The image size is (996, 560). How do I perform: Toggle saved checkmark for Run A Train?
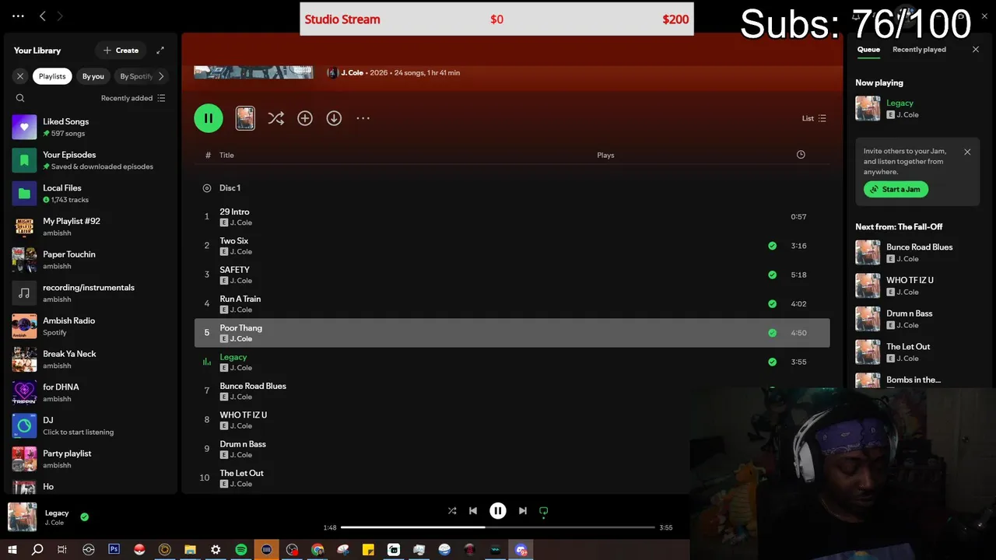tap(772, 304)
